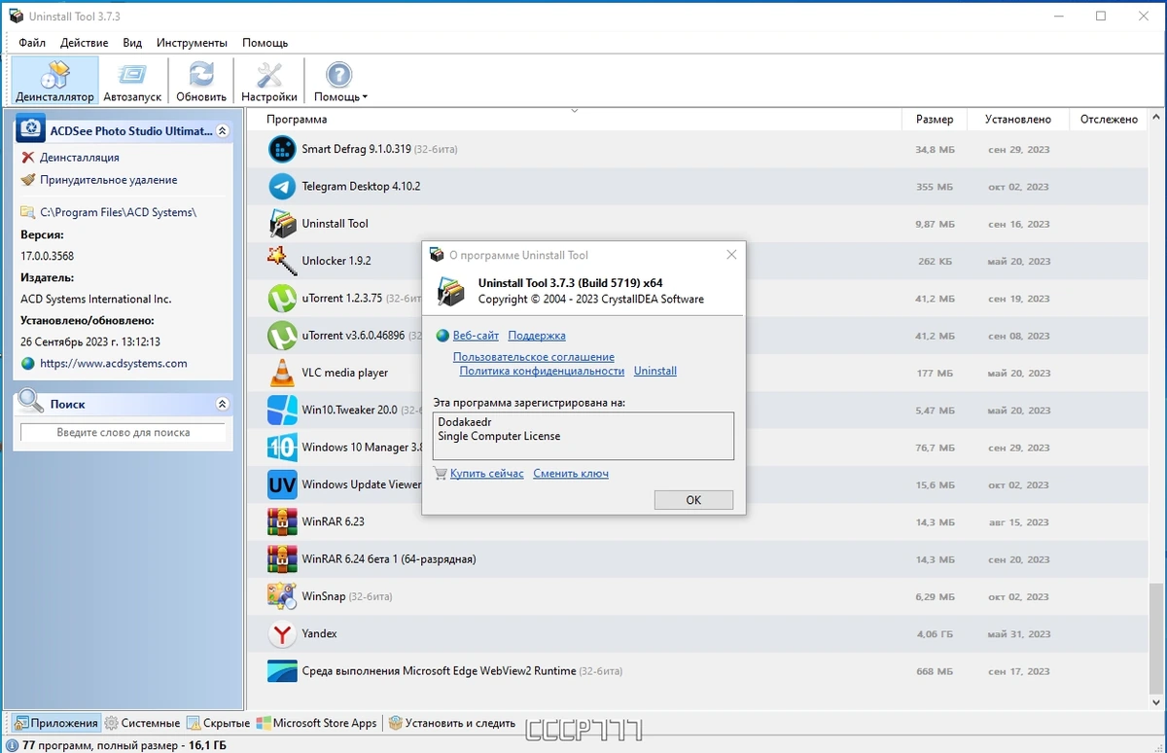Click the Помощь question mark icon
This screenshot has width=1167, height=753.
338,75
